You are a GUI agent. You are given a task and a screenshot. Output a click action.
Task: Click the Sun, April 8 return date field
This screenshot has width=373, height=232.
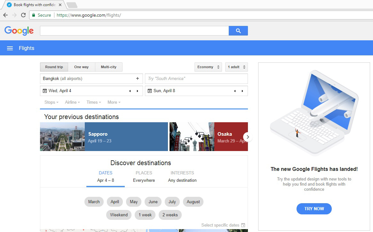[x=196, y=91]
